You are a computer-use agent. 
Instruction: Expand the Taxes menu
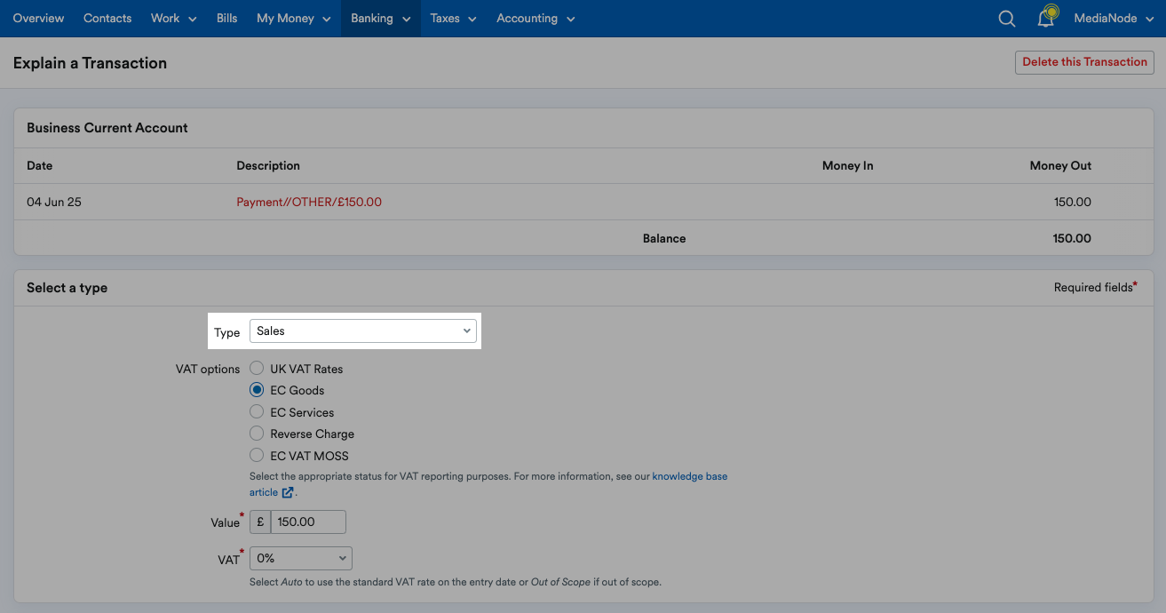tap(453, 19)
